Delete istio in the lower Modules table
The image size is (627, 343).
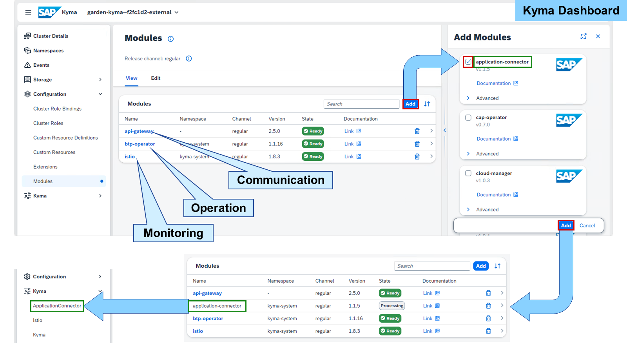tap(488, 331)
